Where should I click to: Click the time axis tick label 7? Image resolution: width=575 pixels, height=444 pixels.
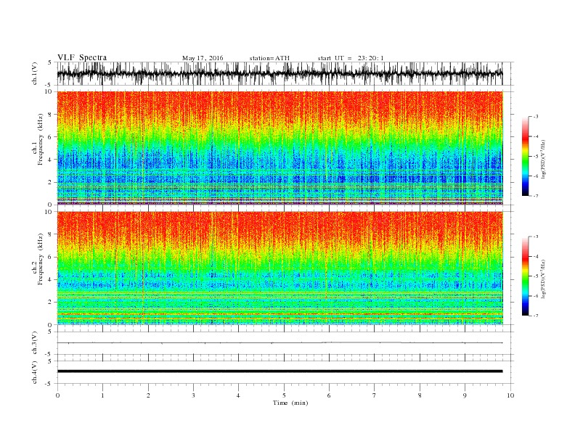[375, 395]
